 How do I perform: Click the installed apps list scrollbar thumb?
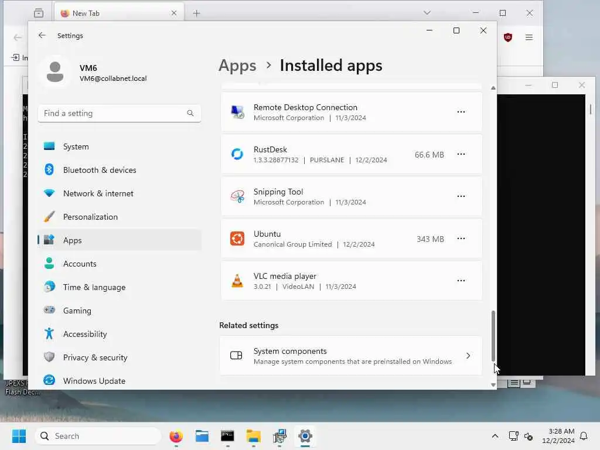[x=493, y=336]
